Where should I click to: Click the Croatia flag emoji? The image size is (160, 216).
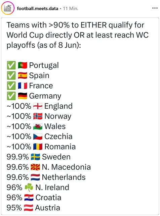pyautogui.click(x=29, y=198)
